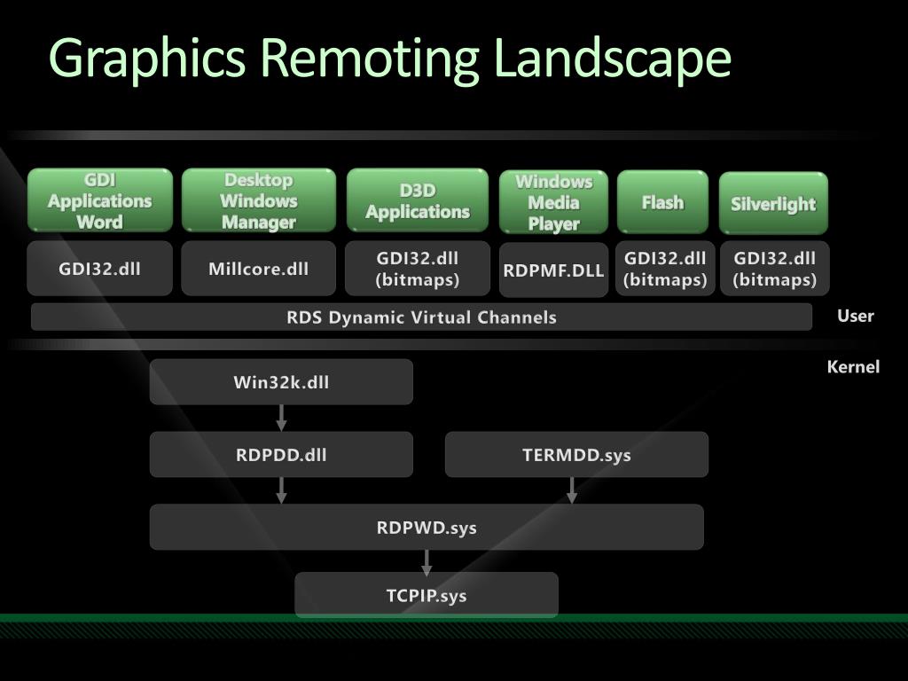Screen dimensions: 908x681
Task: Select the 'RDPDD.dll' box
Action: [281, 455]
